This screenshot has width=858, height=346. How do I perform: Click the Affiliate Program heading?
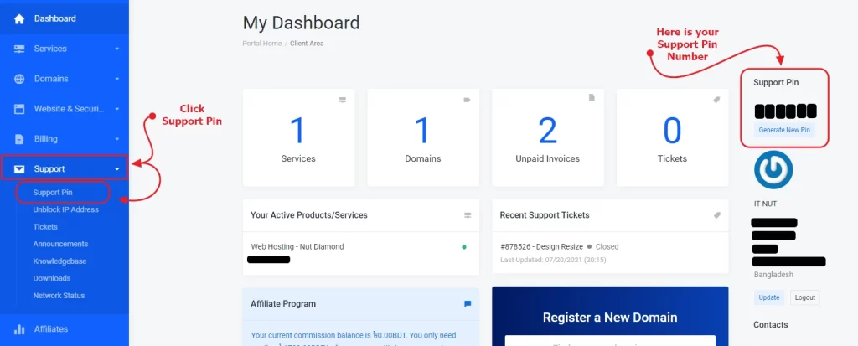click(283, 304)
